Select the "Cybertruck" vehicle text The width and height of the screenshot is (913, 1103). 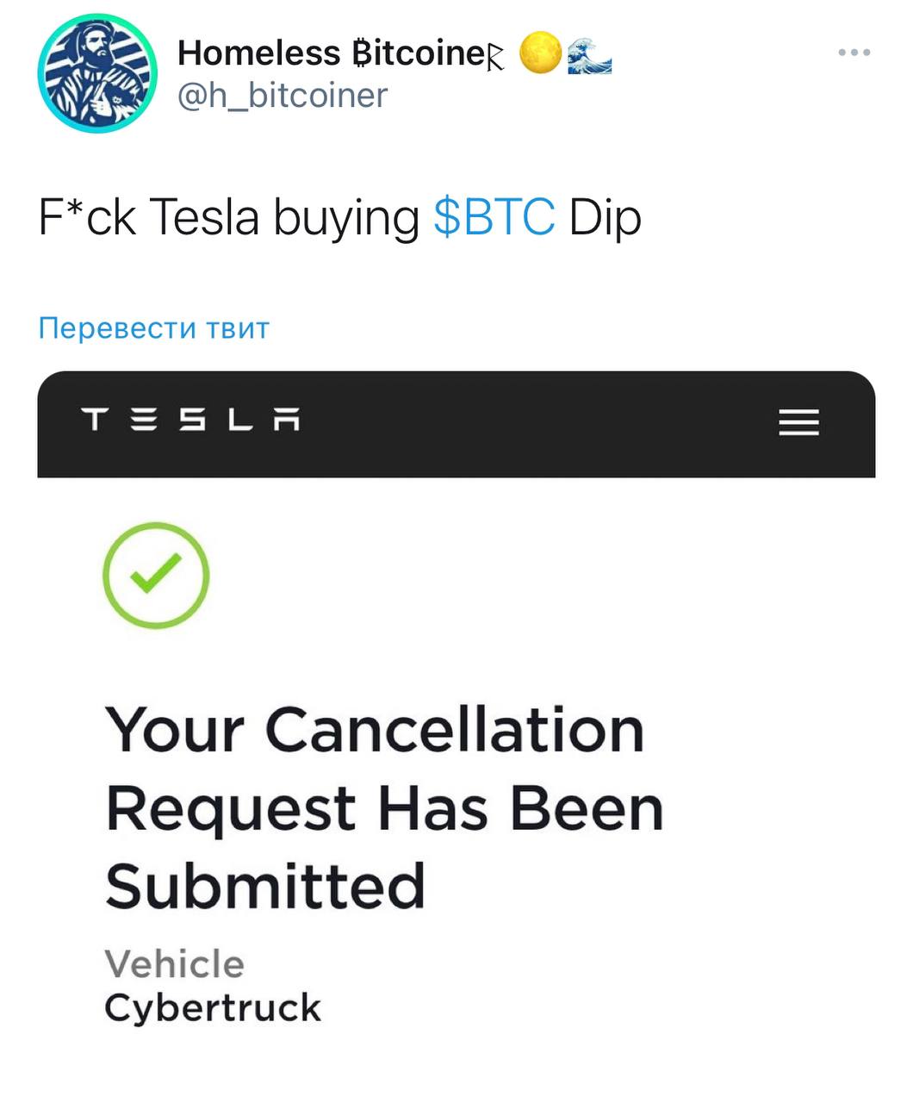tap(213, 1007)
